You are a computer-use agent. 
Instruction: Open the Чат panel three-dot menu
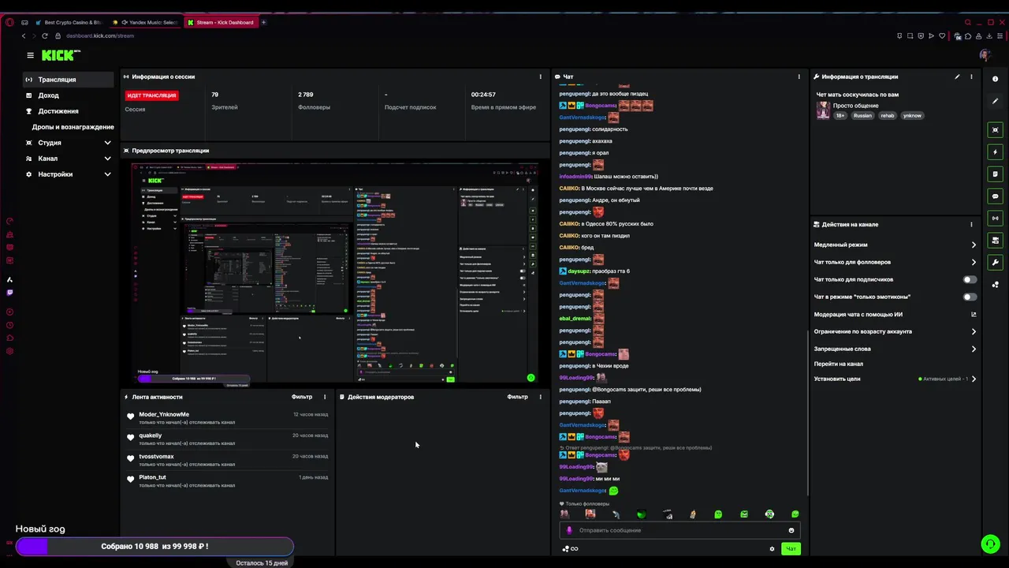click(799, 77)
